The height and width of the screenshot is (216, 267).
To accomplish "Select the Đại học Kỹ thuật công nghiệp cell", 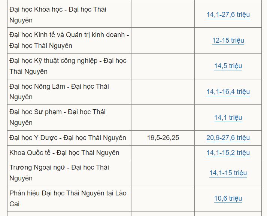I will (69, 66).
